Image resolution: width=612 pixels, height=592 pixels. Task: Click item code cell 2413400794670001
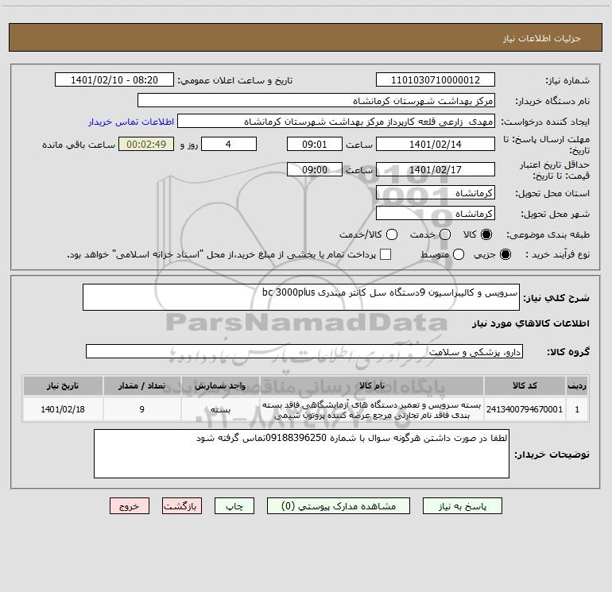pyautogui.click(x=525, y=409)
